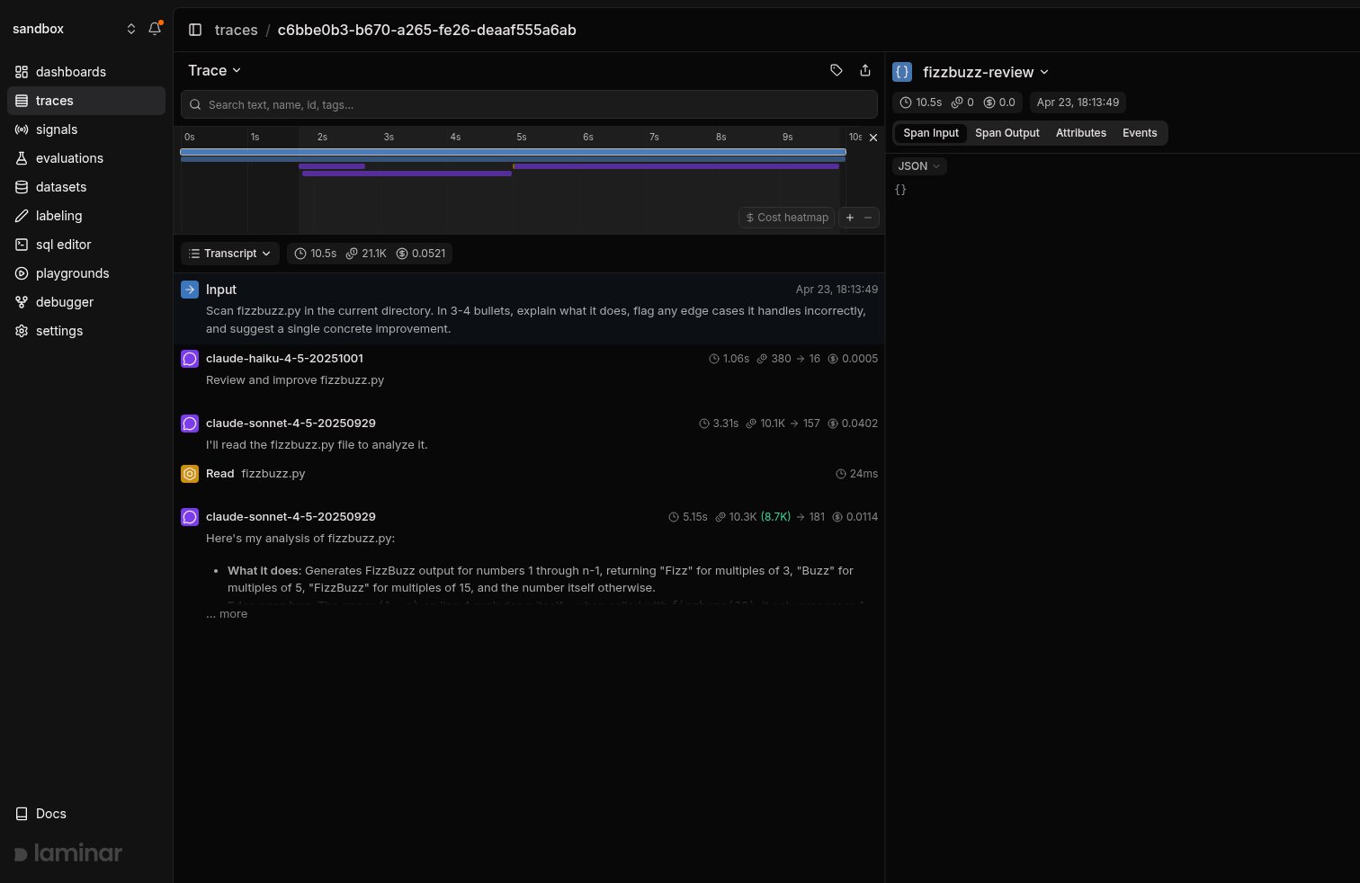Image resolution: width=1360 pixels, height=883 pixels.
Task: Click the Read tool span icon
Action: tap(190, 474)
